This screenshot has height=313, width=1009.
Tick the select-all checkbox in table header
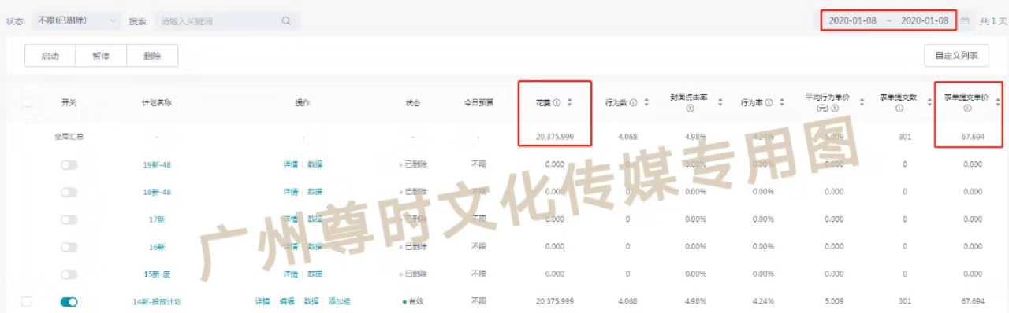28,102
